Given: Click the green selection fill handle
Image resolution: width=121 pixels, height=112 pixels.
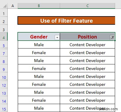Looking at the screenshot, I should [115, 40].
